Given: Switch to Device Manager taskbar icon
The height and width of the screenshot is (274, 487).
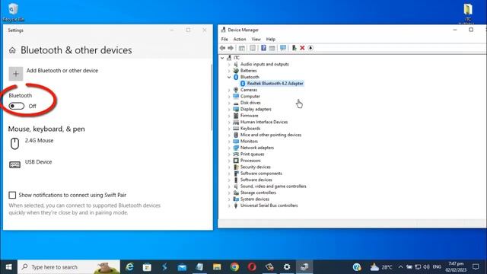Looking at the screenshot, I should 304,267.
